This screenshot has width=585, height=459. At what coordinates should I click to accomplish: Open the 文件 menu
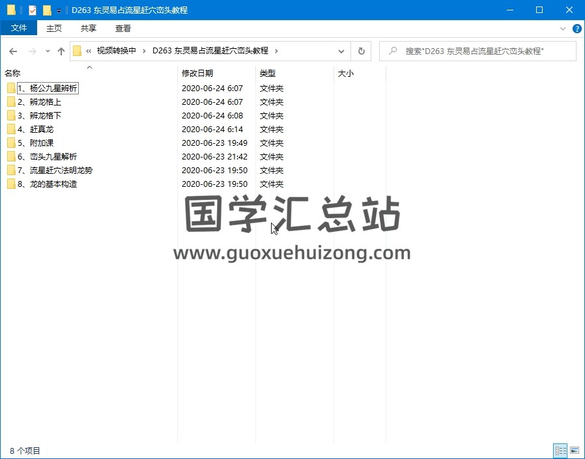coord(19,28)
